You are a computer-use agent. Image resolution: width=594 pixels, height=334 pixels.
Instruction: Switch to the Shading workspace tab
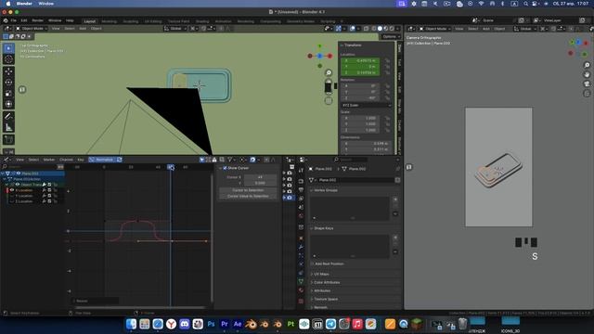point(202,21)
